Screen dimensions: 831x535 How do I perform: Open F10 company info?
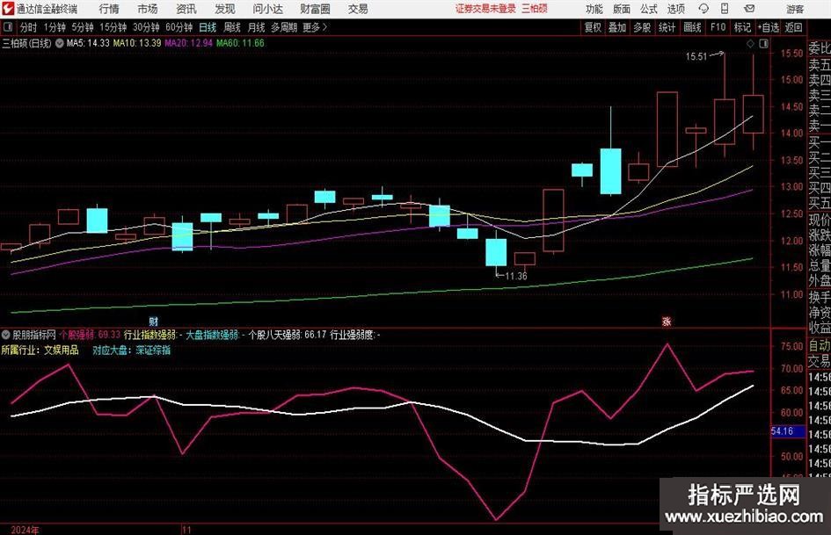tap(718, 27)
